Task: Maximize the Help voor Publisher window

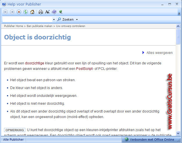Action: (x=169, y=4)
